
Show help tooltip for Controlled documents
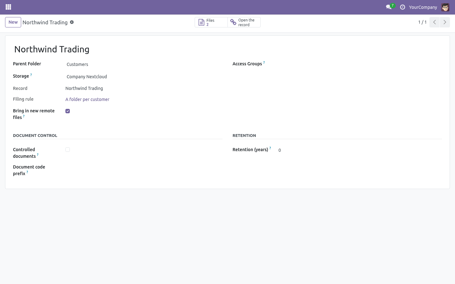[38, 155]
